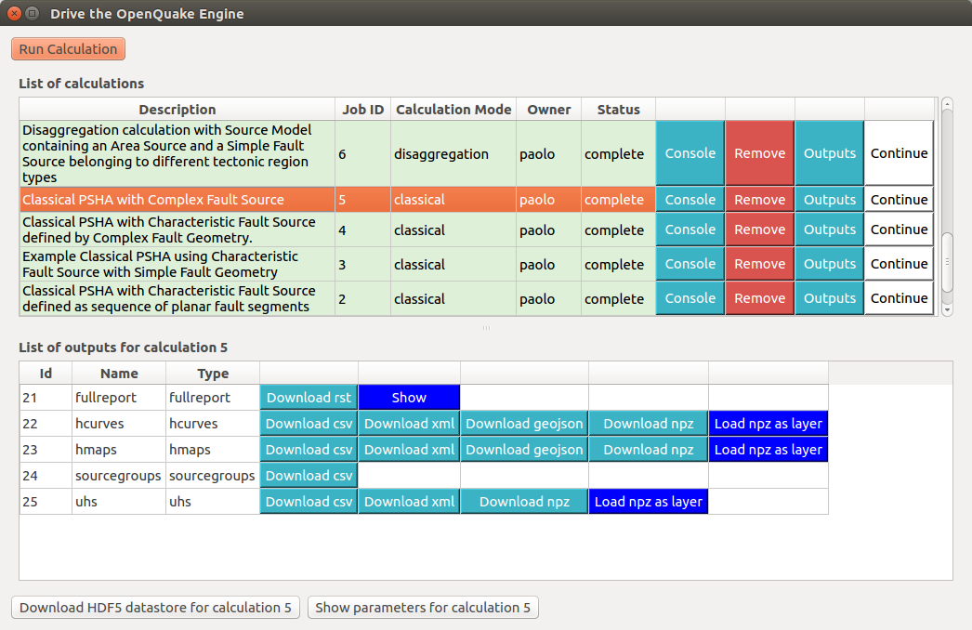Download HDF5 datastore for calculation 5
The width and height of the screenshot is (972, 630).
(154, 607)
